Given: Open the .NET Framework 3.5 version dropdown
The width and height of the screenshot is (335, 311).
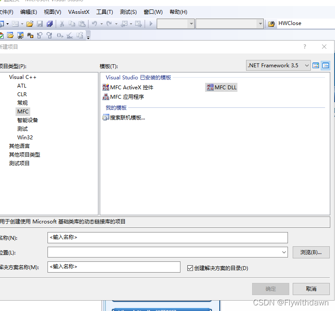Looking at the screenshot, I should click(278, 66).
